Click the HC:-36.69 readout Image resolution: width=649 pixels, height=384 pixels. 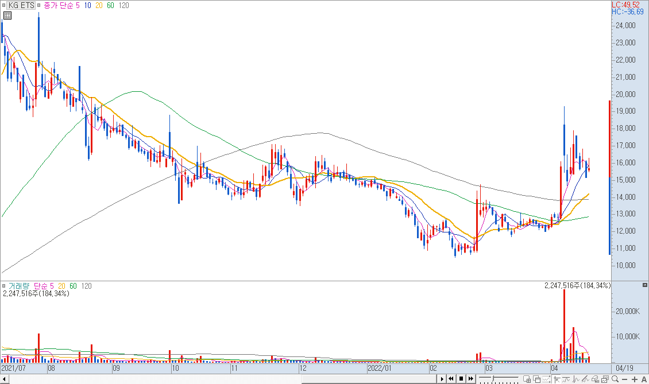click(628, 11)
